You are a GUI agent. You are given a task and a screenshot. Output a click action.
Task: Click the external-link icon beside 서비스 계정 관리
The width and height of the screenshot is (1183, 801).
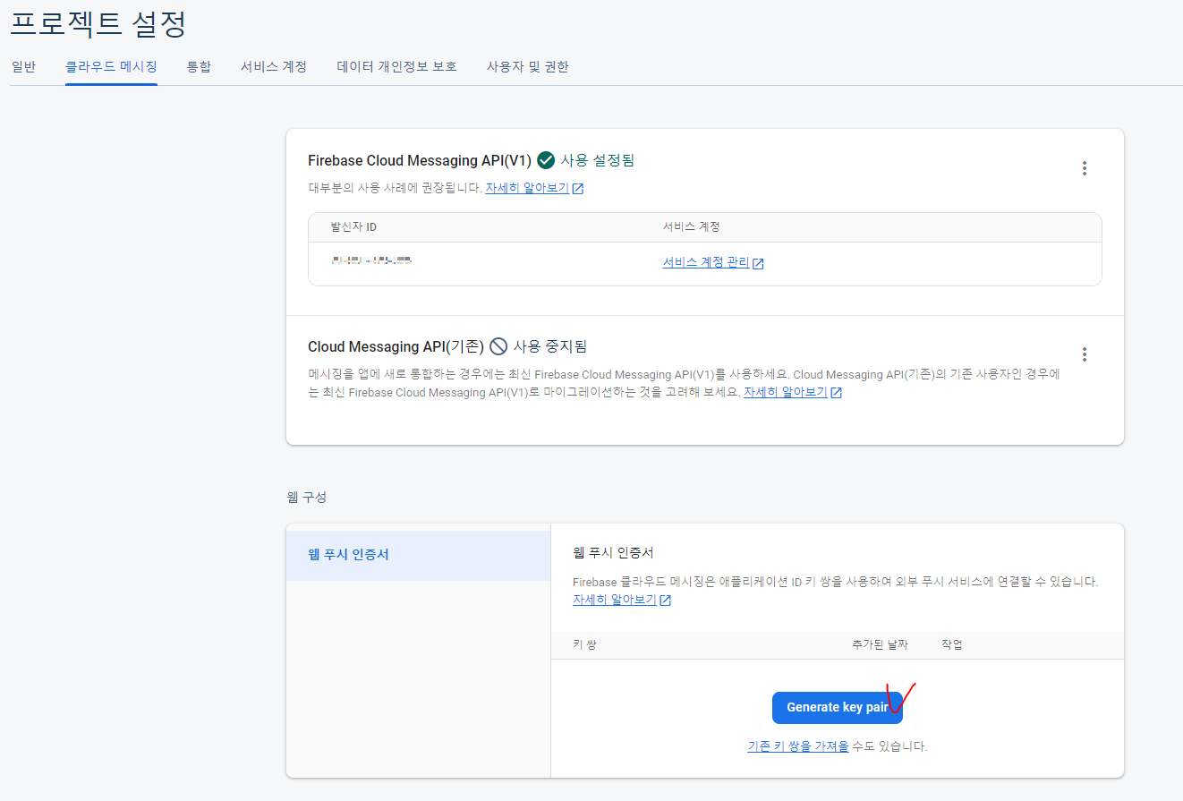(x=758, y=263)
